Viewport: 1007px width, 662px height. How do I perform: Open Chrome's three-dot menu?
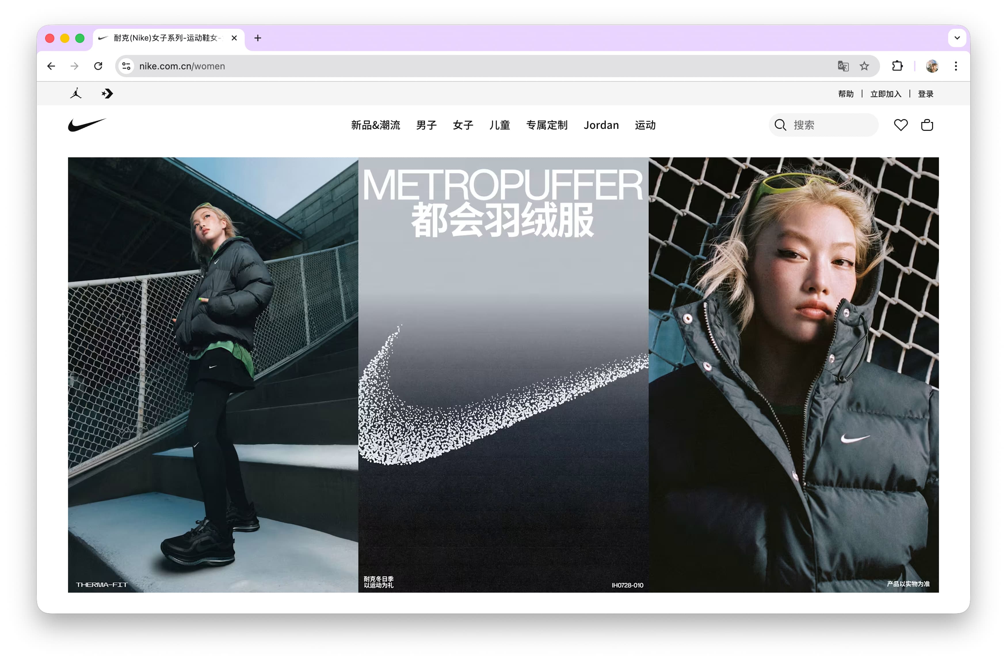click(956, 66)
